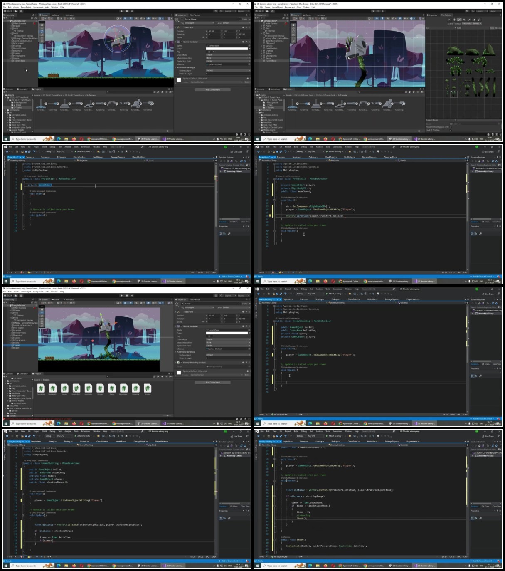
Task: Click Assets breadcrumb in Scripts-listing Unity Project panel
Action: tap(37, 380)
